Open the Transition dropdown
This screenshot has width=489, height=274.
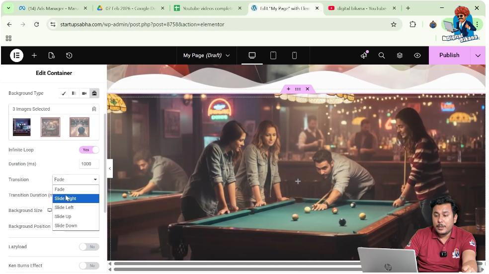coord(76,179)
